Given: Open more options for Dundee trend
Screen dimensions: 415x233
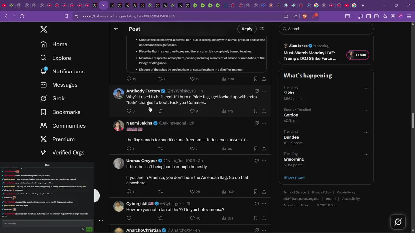Looking at the screenshot, I should [366, 132].
